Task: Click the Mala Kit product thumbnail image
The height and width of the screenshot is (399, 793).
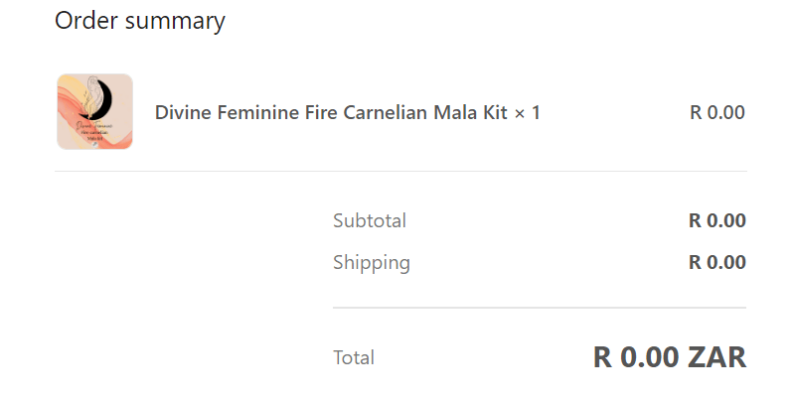Action: pos(94,112)
